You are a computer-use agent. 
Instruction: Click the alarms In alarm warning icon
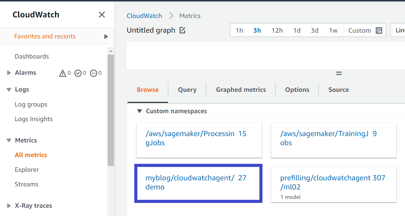(x=63, y=73)
